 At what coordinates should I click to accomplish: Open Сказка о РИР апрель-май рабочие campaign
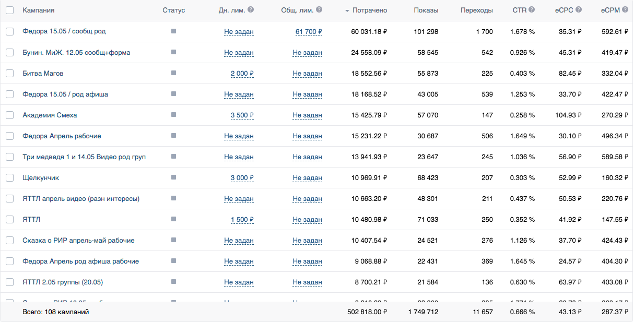[78, 241]
